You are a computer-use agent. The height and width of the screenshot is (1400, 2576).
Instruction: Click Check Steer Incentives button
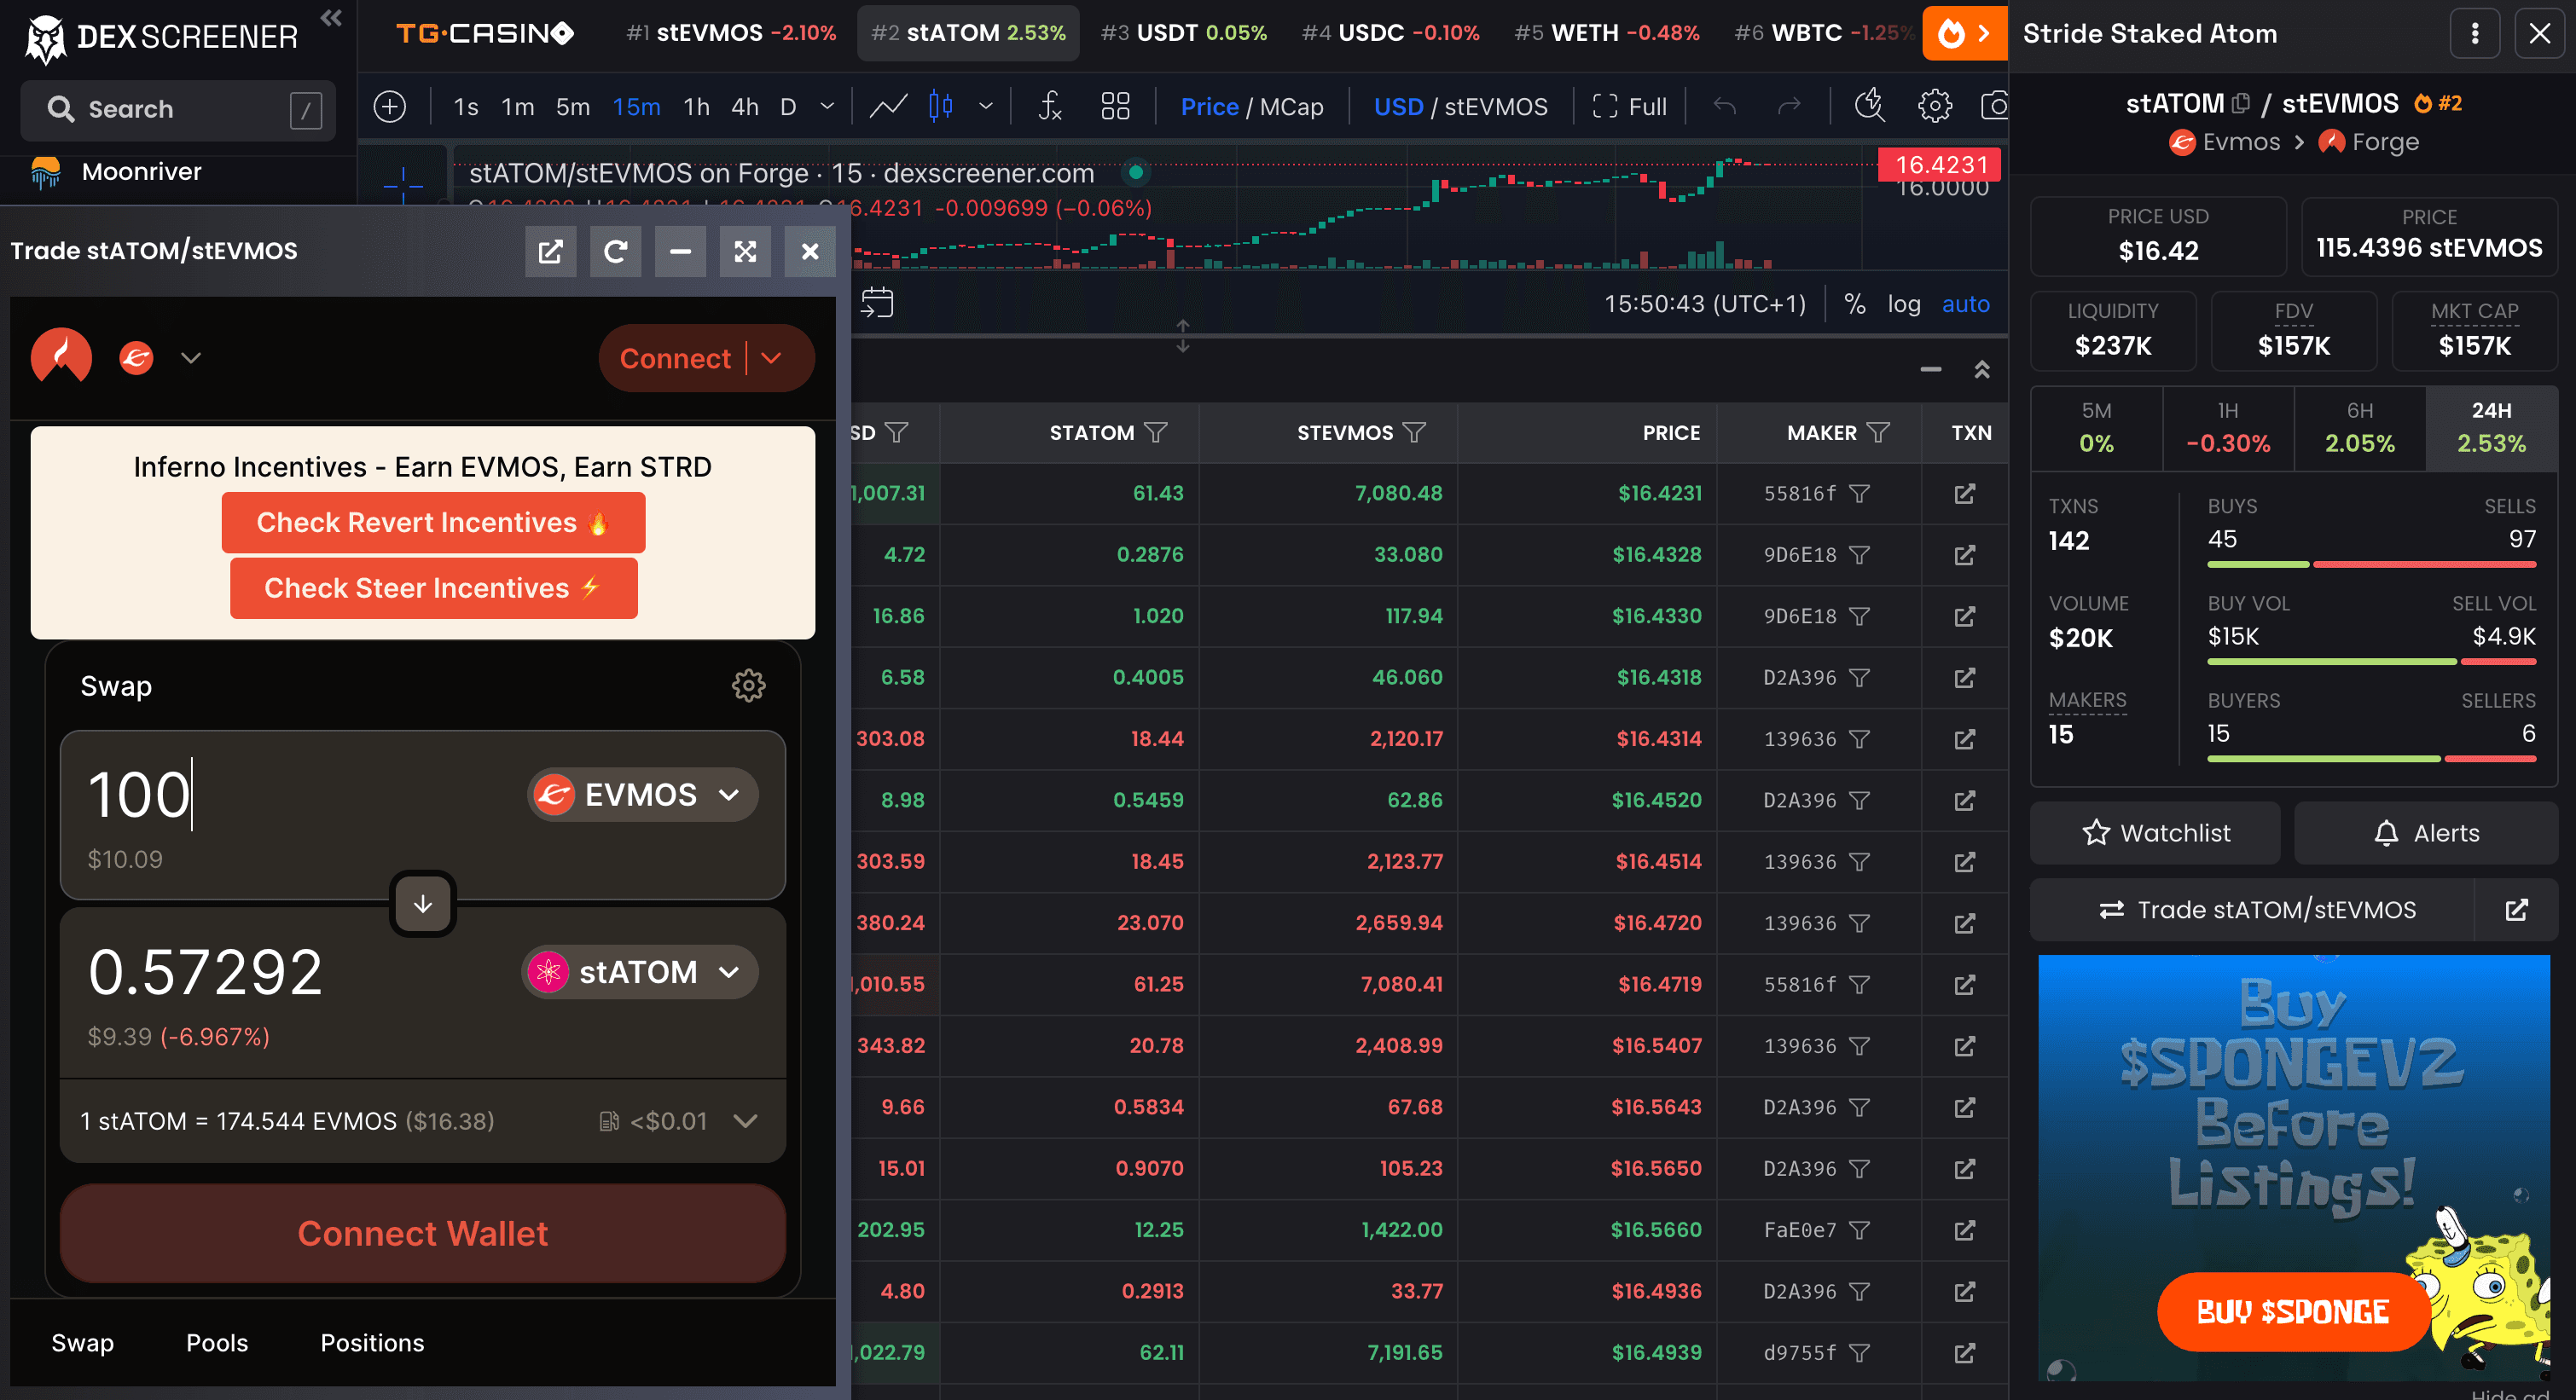pos(433,588)
